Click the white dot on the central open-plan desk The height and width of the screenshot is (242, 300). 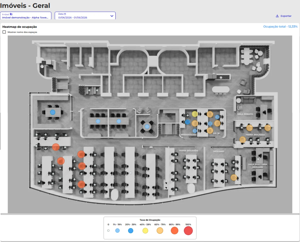tap(131, 173)
